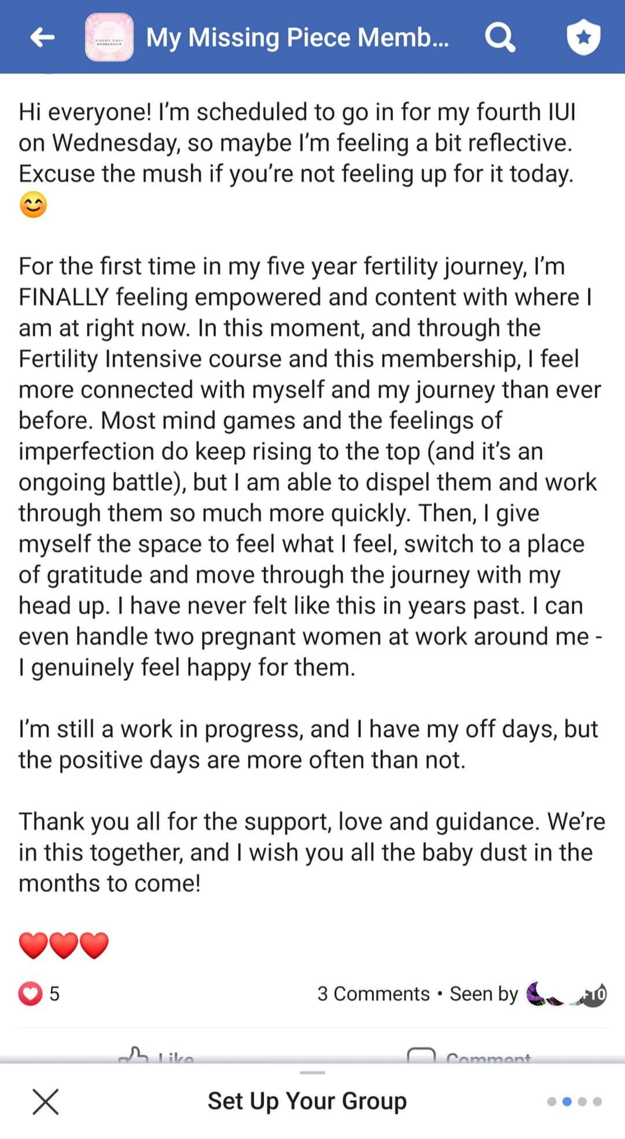Tap the Seen by label
This screenshot has height=1139, width=625.
484,994
